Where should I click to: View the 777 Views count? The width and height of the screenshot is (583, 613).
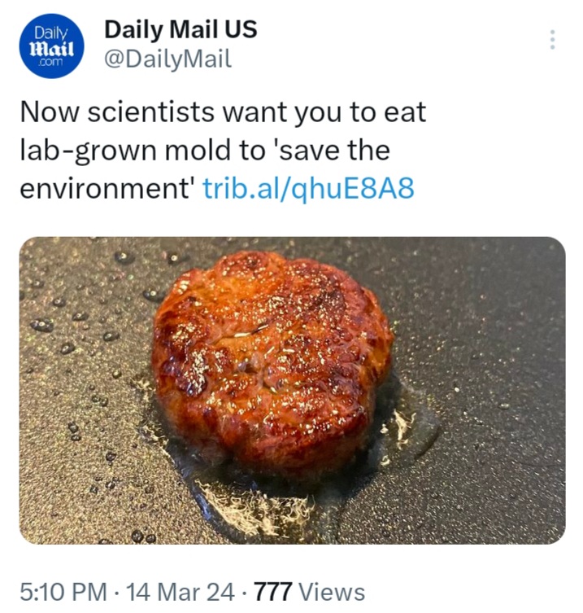pos(309,592)
